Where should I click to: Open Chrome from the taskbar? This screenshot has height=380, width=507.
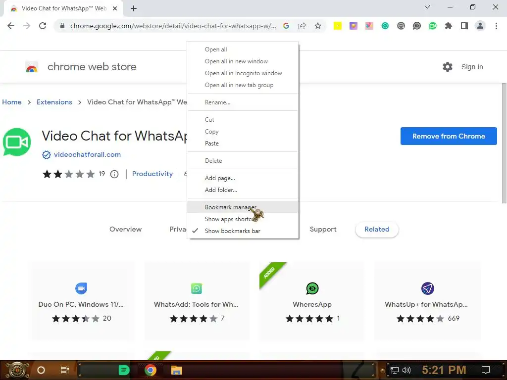[x=151, y=370]
